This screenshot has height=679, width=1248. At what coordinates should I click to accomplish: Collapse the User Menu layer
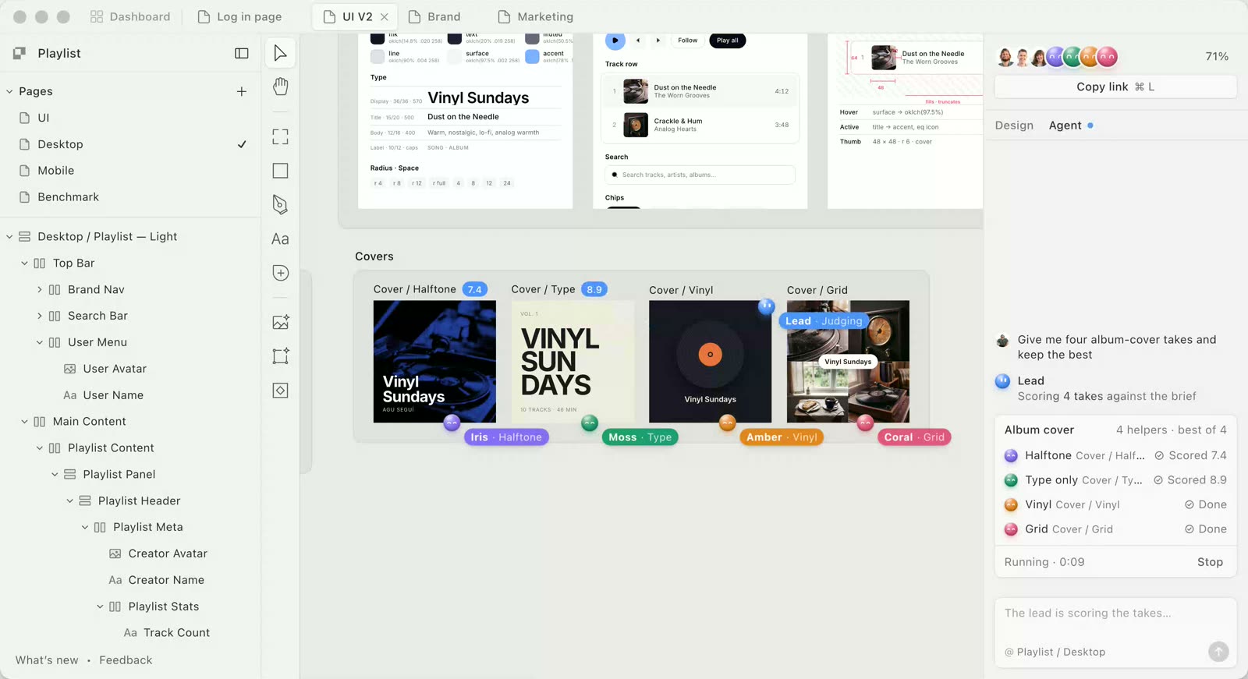[40, 342]
